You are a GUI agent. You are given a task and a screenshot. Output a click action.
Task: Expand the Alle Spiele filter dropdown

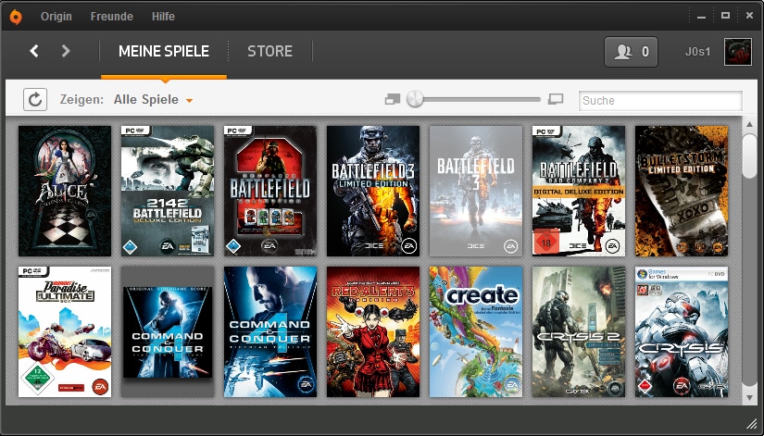pos(189,100)
